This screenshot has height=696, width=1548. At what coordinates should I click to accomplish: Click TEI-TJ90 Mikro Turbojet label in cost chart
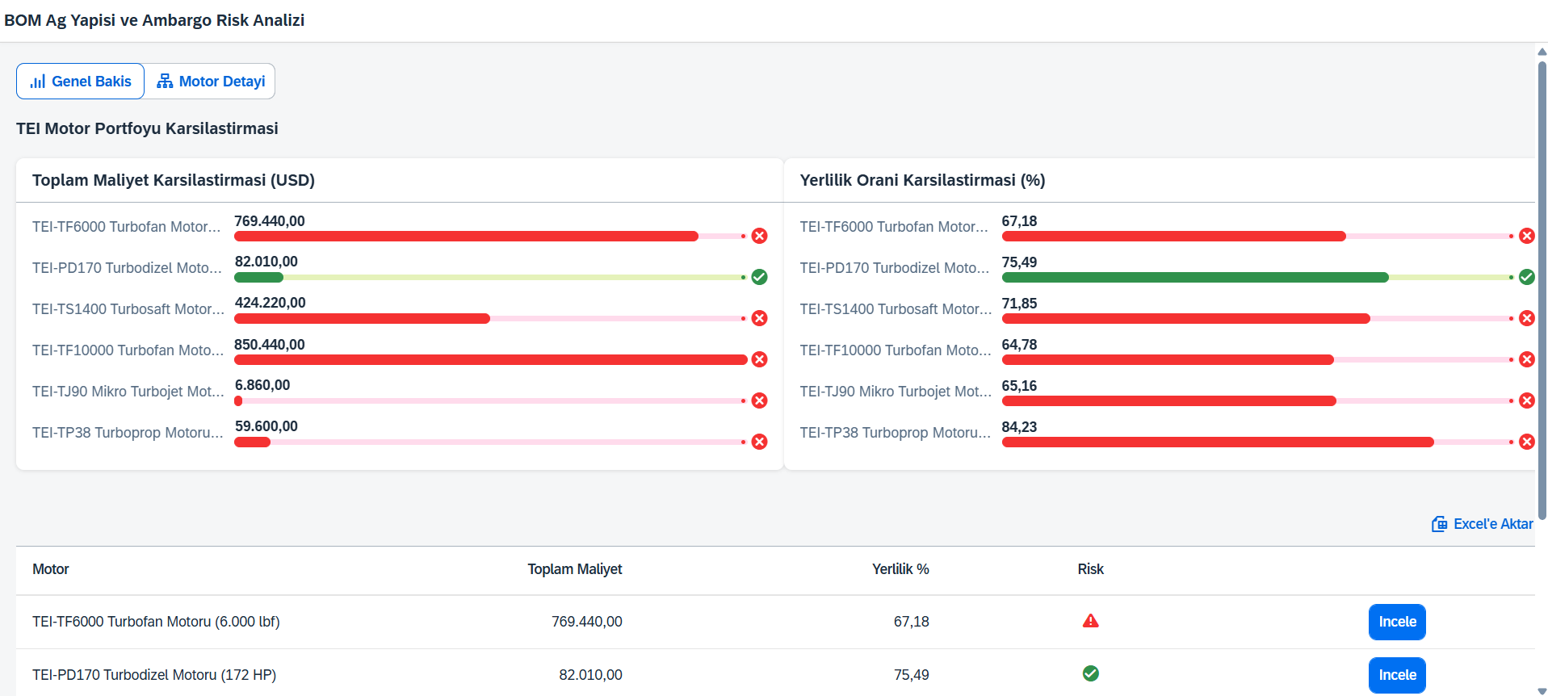(128, 392)
